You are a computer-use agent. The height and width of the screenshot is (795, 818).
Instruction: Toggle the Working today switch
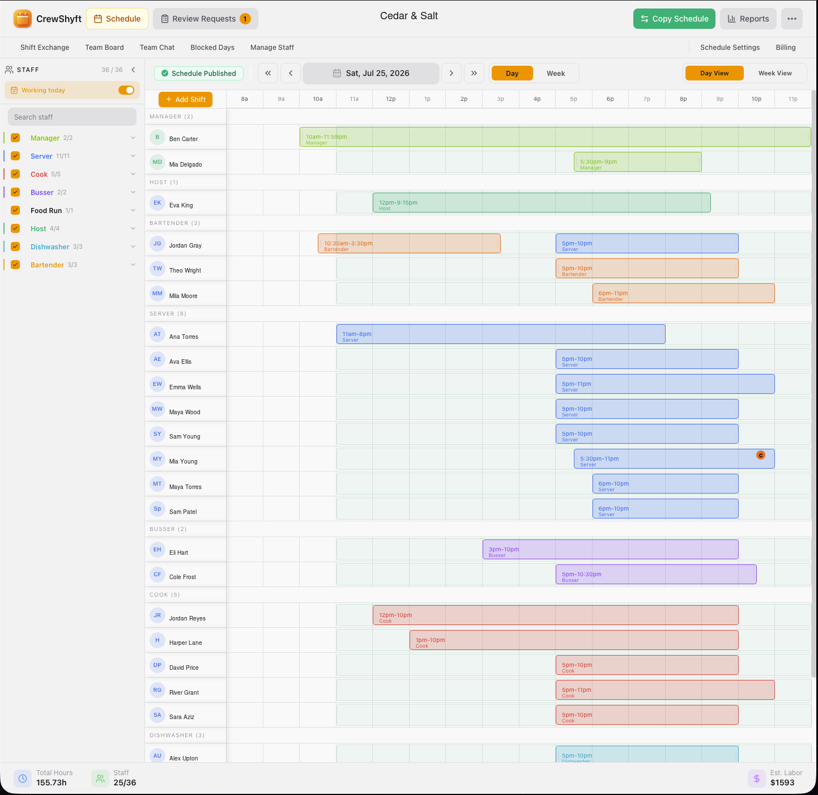(x=126, y=90)
